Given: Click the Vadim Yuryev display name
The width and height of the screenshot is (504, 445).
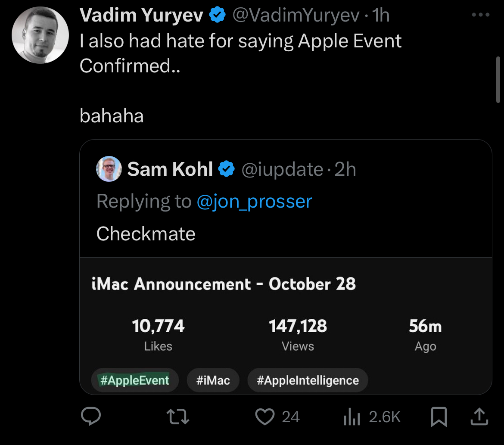Looking at the screenshot, I should click(142, 16).
